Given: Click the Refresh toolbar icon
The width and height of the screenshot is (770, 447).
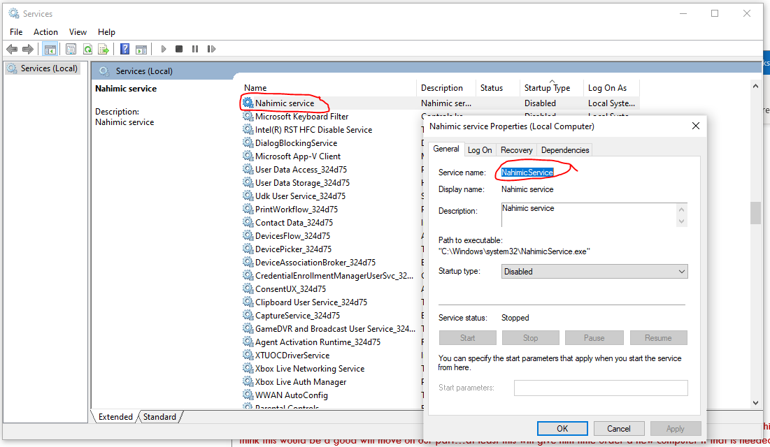Looking at the screenshot, I should (87, 49).
